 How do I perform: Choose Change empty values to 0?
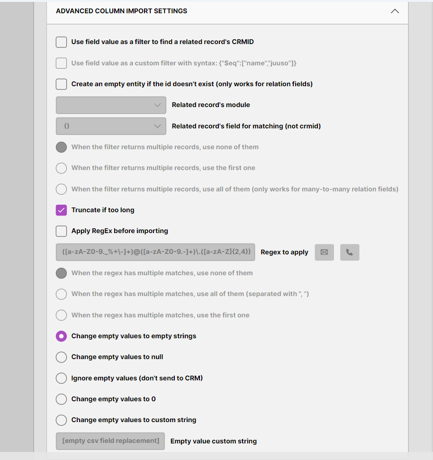click(61, 399)
